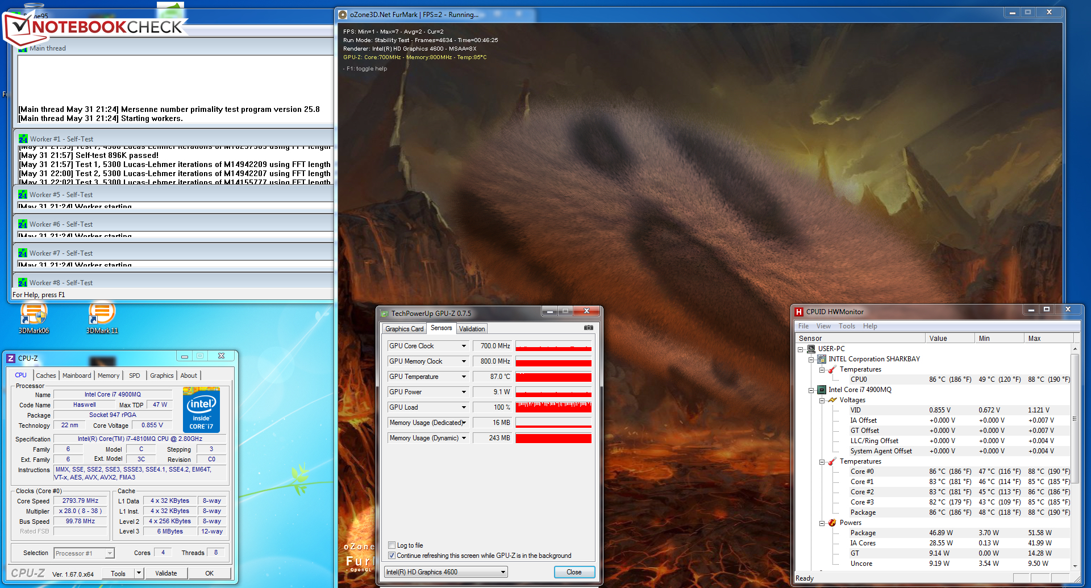The height and width of the screenshot is (588, 1091).
Task: Switch to the CPU-Z Caches tab
Action: [46, 376]
